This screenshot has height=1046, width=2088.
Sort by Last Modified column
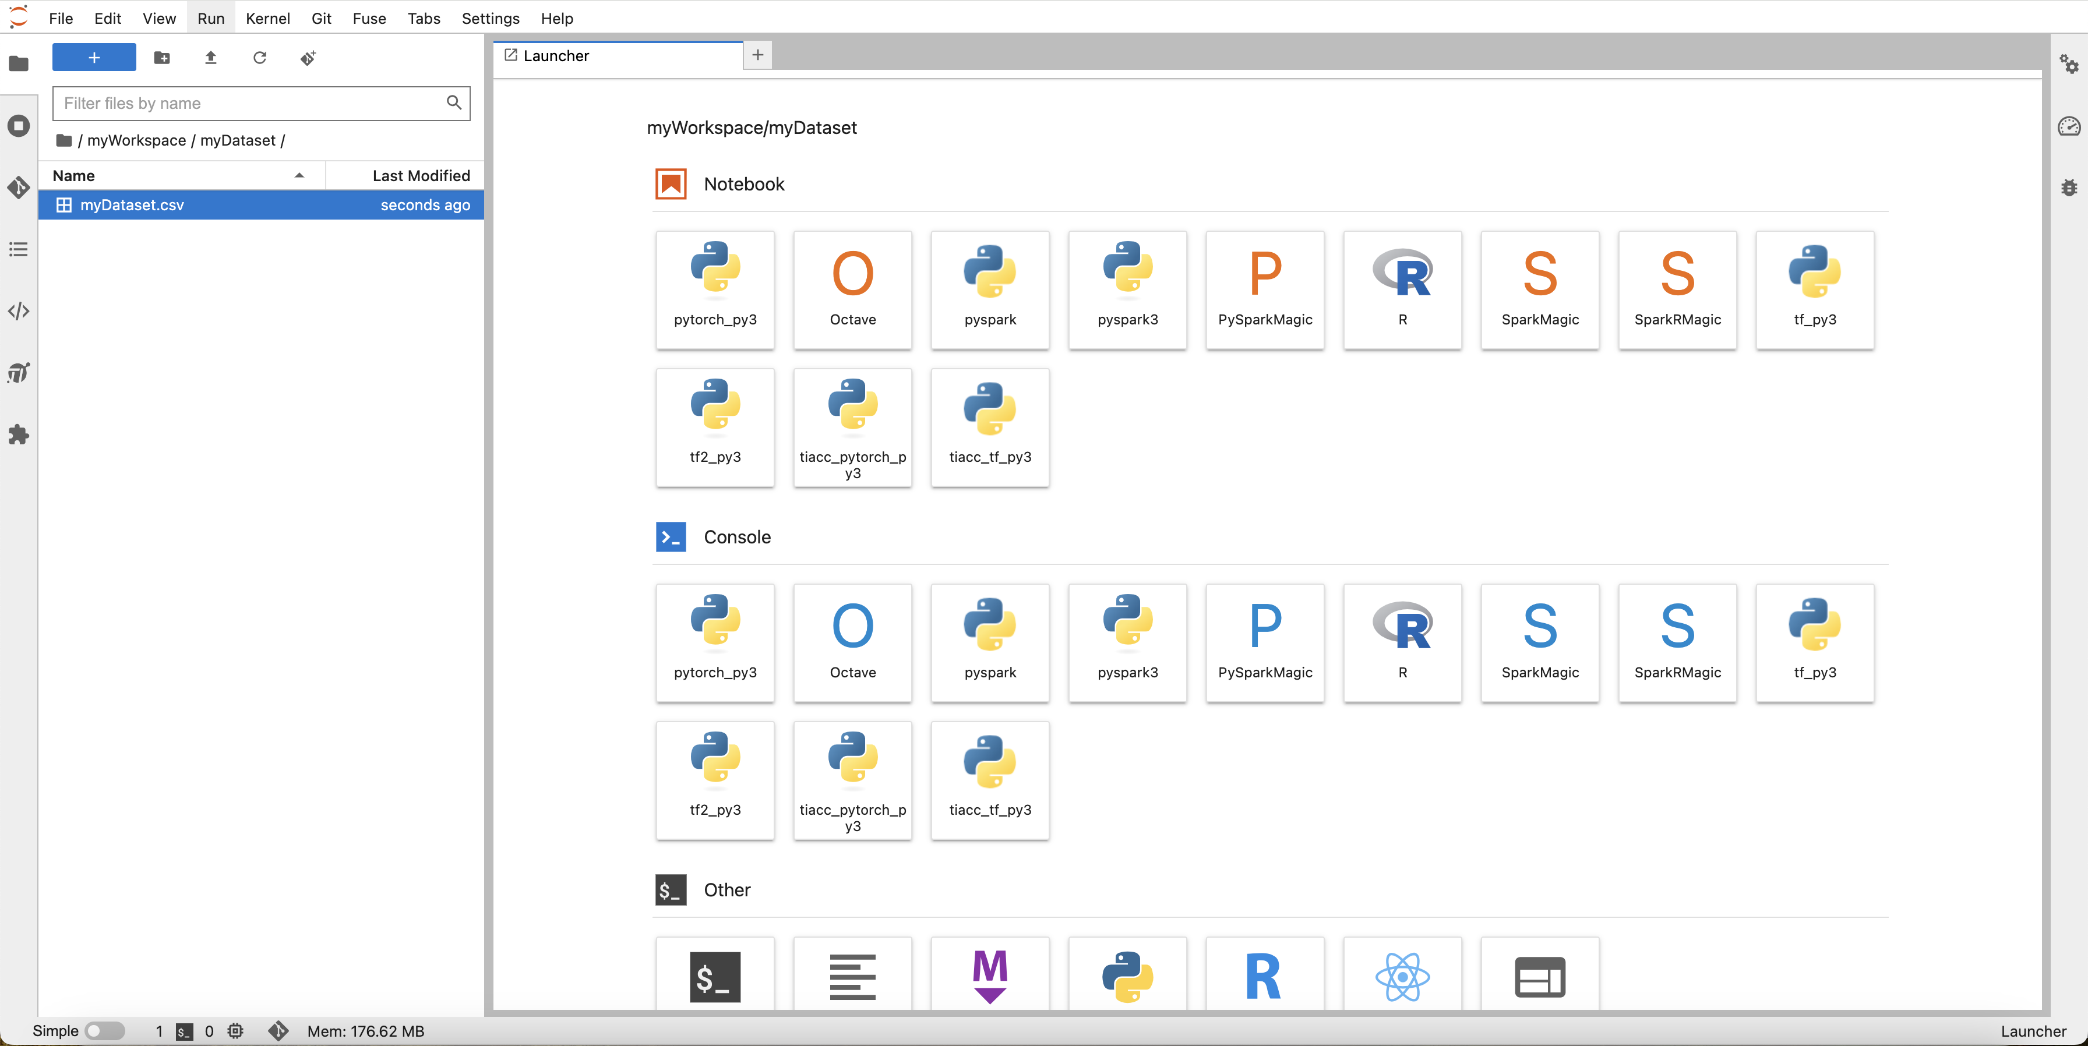point(420,176)
